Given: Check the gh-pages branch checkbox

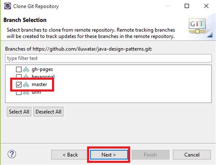Looking at the screenshot, I should (19, 69).
